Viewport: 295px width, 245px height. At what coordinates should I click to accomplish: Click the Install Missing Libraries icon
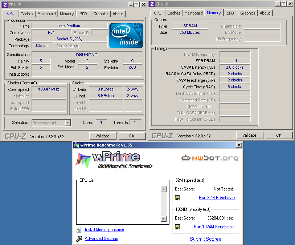click(79, 230)
